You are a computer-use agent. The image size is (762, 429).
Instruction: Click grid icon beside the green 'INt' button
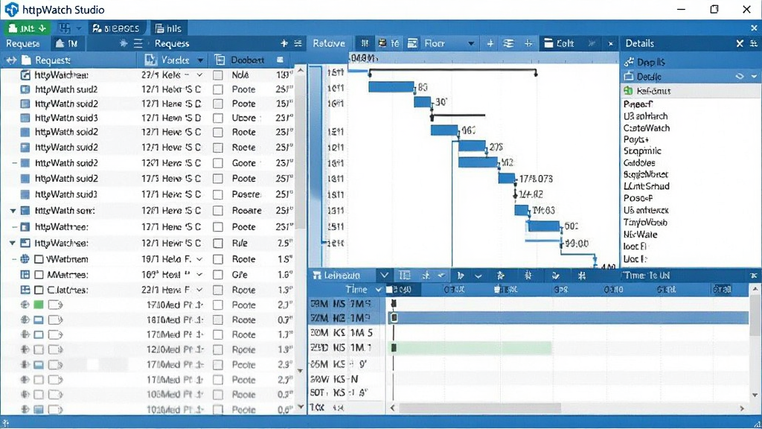pyautogui.click(x=65, y=28)
